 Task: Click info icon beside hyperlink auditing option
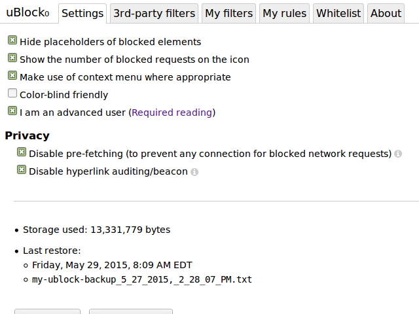click(194, 172)
